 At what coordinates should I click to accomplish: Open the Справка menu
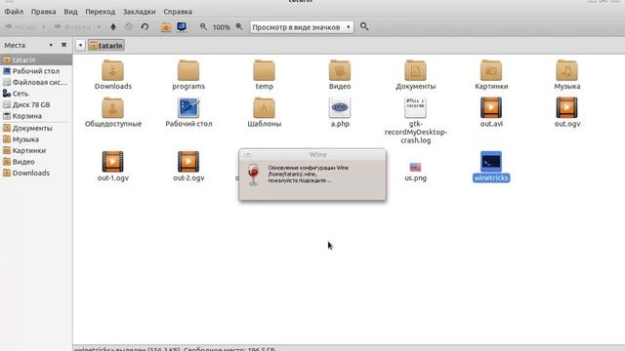[x=178, y=12]
